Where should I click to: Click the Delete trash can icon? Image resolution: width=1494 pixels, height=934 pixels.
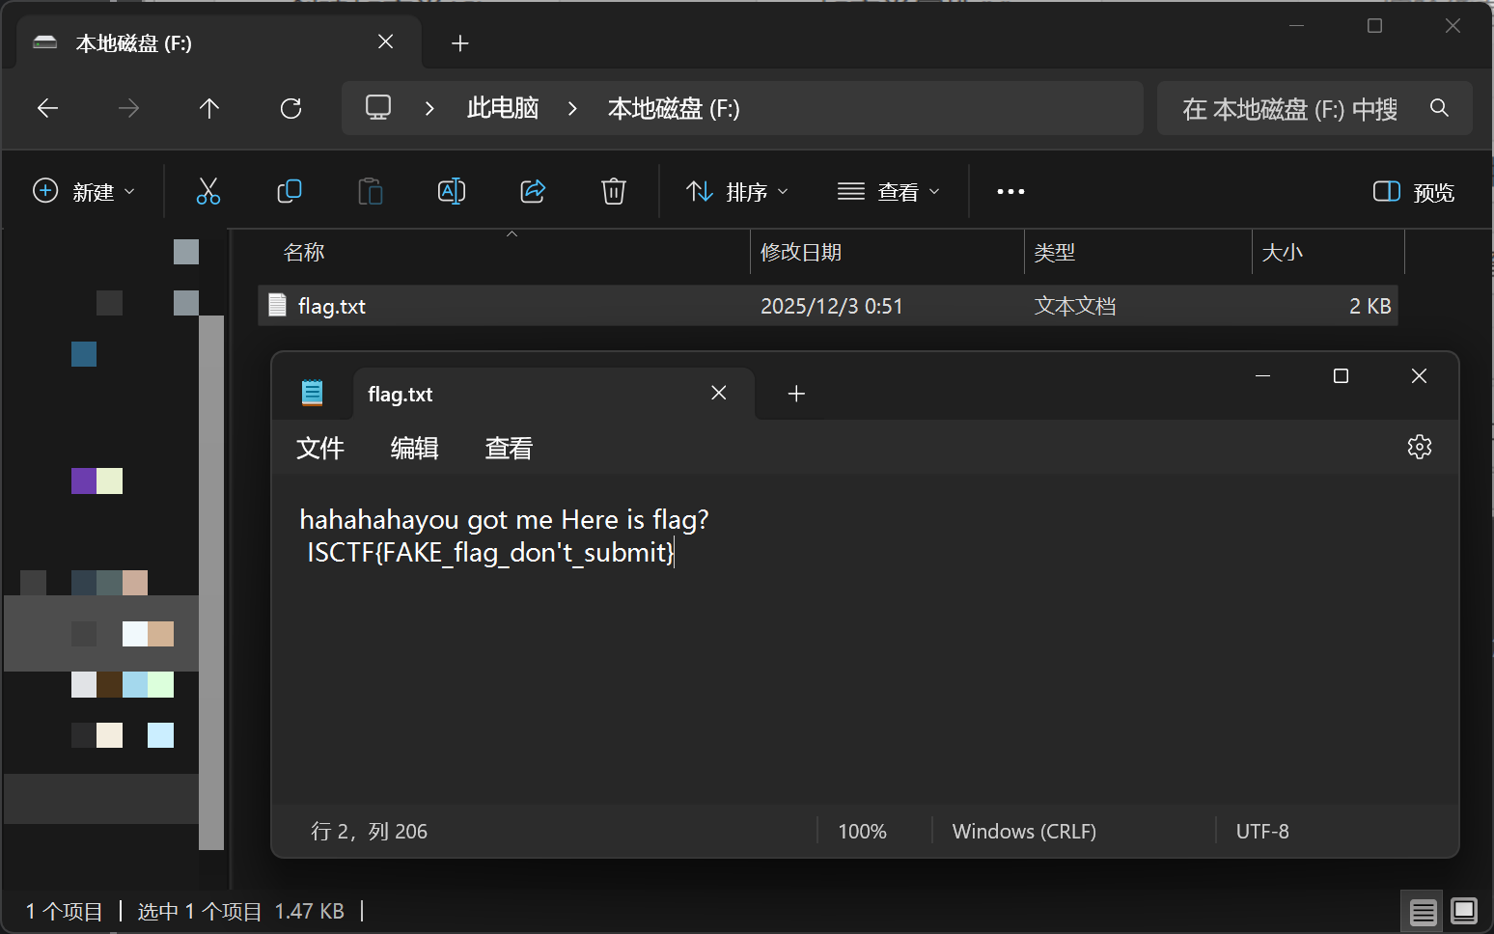[614, 192]
